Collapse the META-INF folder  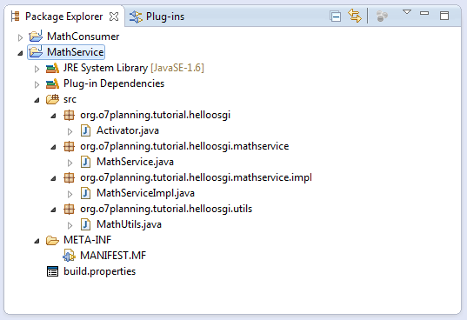click(x=37, y=241)
